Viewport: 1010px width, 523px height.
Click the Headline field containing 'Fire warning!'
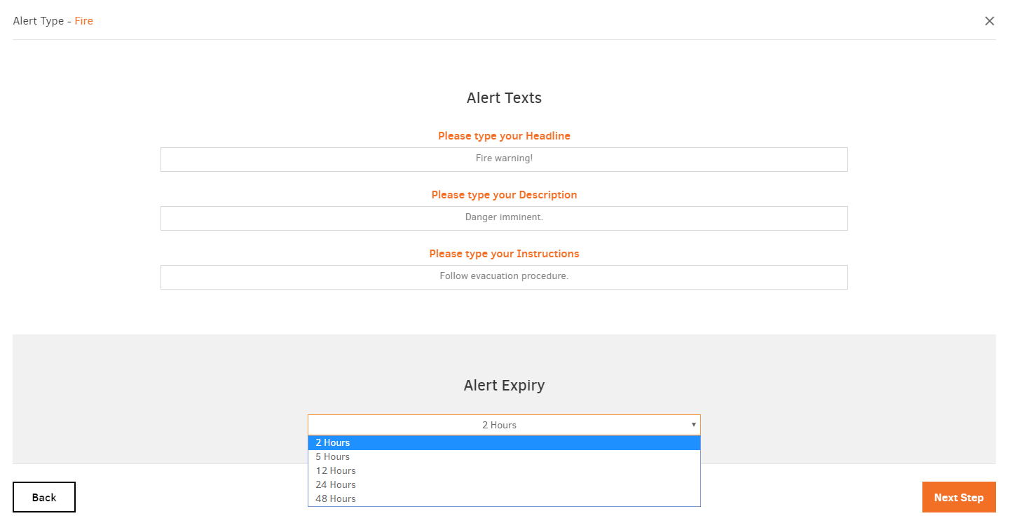point(504,159)
